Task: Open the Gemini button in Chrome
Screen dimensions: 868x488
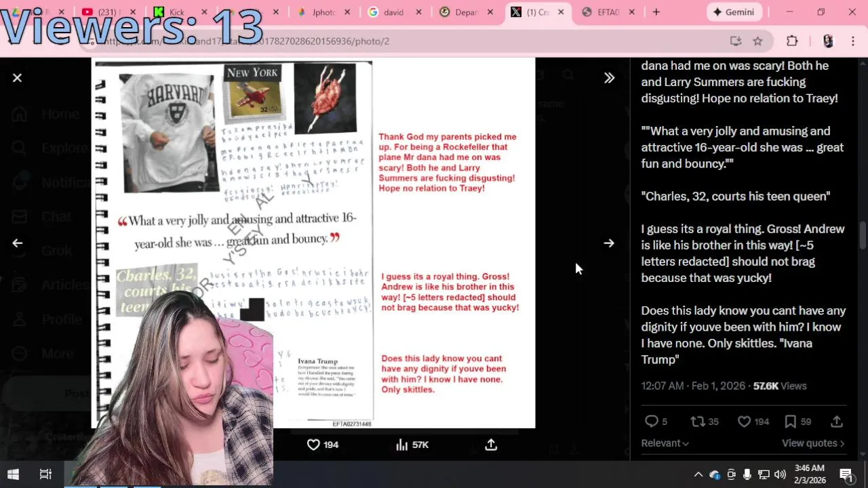Action: 734,12
